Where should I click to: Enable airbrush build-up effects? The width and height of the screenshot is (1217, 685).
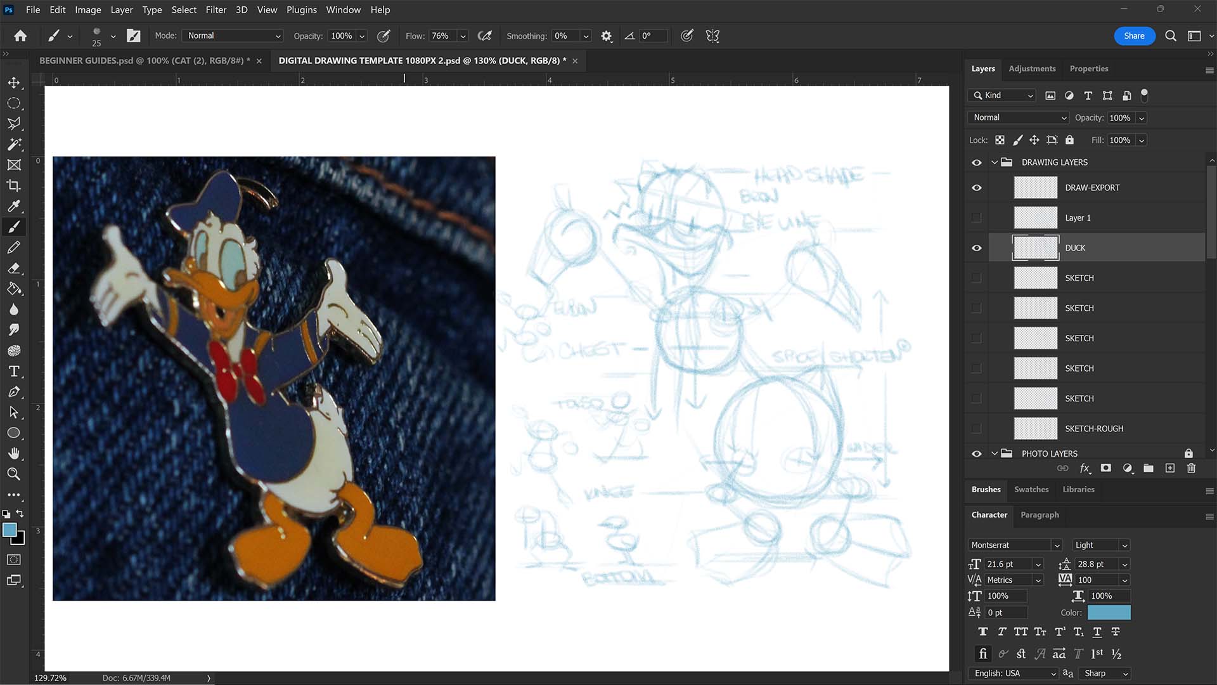[x=485, y=36]
